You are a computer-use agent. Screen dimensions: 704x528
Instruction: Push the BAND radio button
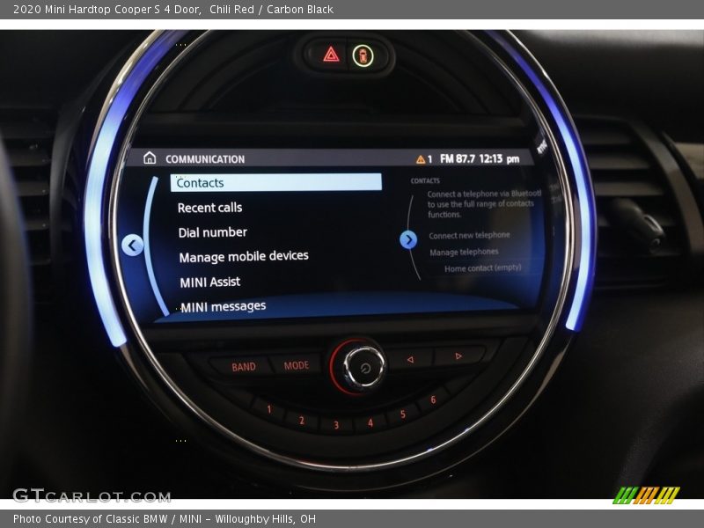(x=244, y=367)
